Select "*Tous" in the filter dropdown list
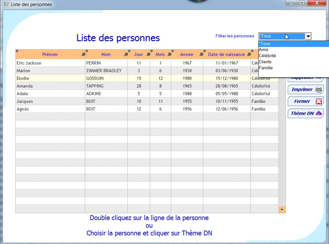The image size is (329, 244). click(265, 43)
